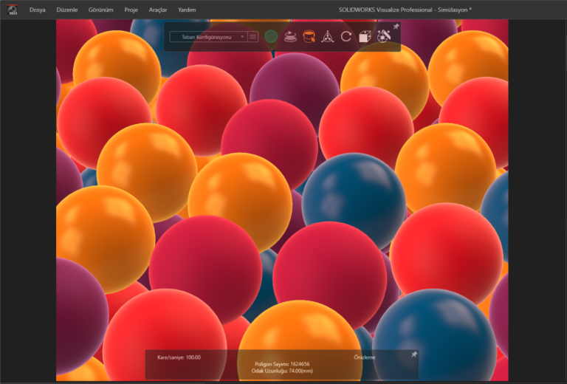Open the Dosya menu
This screenshot has width=567, height=384.
[x=38, y=10]
